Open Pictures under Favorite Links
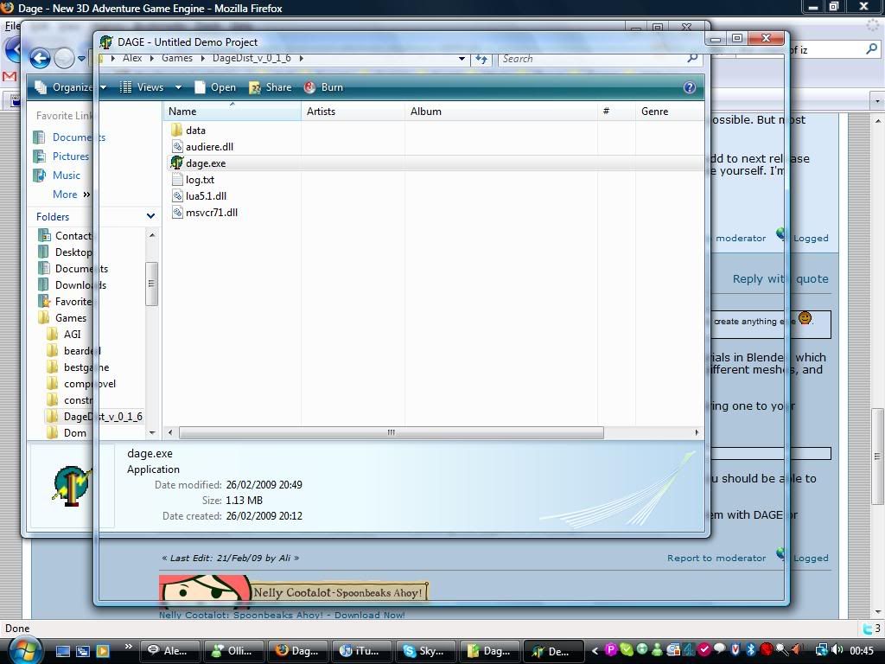Screen dimensions: 885x664 coord(71,156)
